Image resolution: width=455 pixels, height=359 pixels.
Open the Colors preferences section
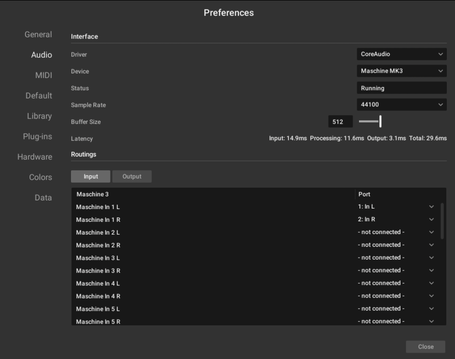pos(40,177)
